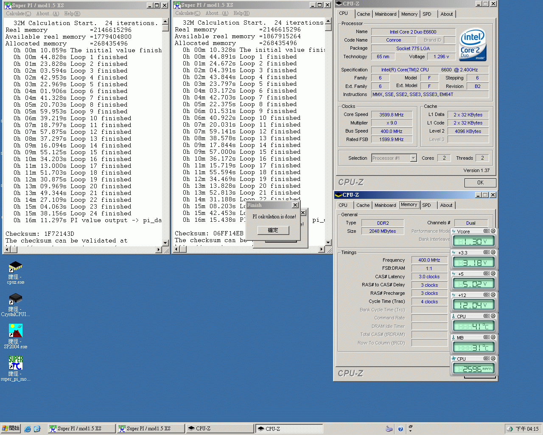Open settings of the MB temperature gadget
Screen dimensions: 543x435
click(487, 337)
